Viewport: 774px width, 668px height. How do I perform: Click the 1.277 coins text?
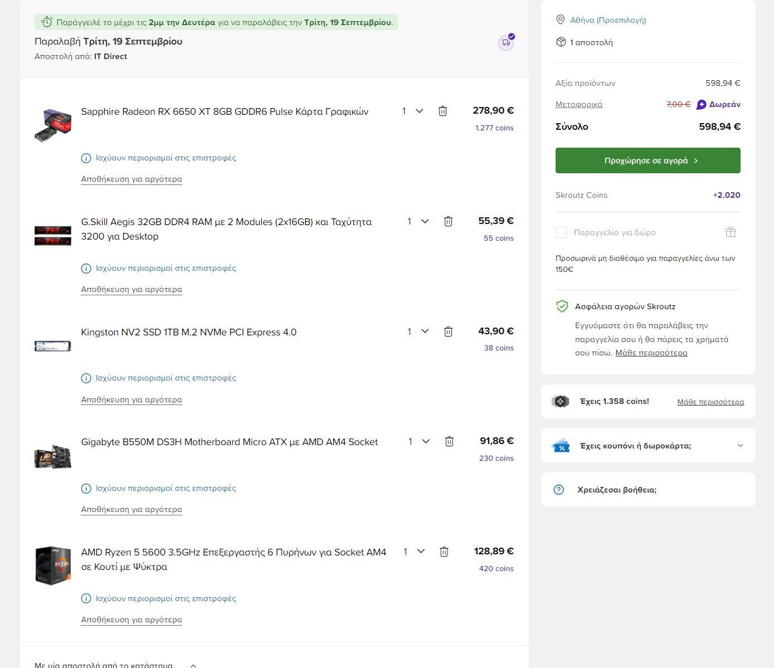(494, 128)
